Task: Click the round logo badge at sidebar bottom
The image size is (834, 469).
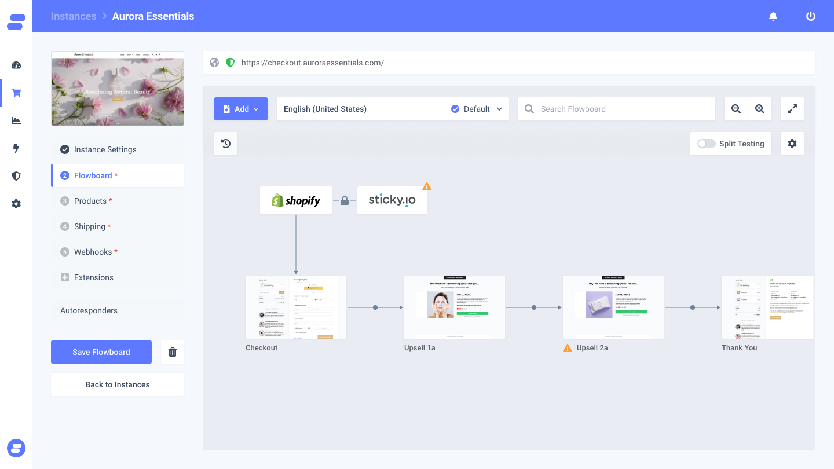Action: point(16,448)
